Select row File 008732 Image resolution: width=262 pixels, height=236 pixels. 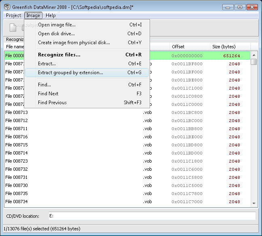[127, 169]
